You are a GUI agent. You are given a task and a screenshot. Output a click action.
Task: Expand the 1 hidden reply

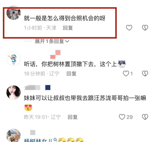tap(49, 41)
